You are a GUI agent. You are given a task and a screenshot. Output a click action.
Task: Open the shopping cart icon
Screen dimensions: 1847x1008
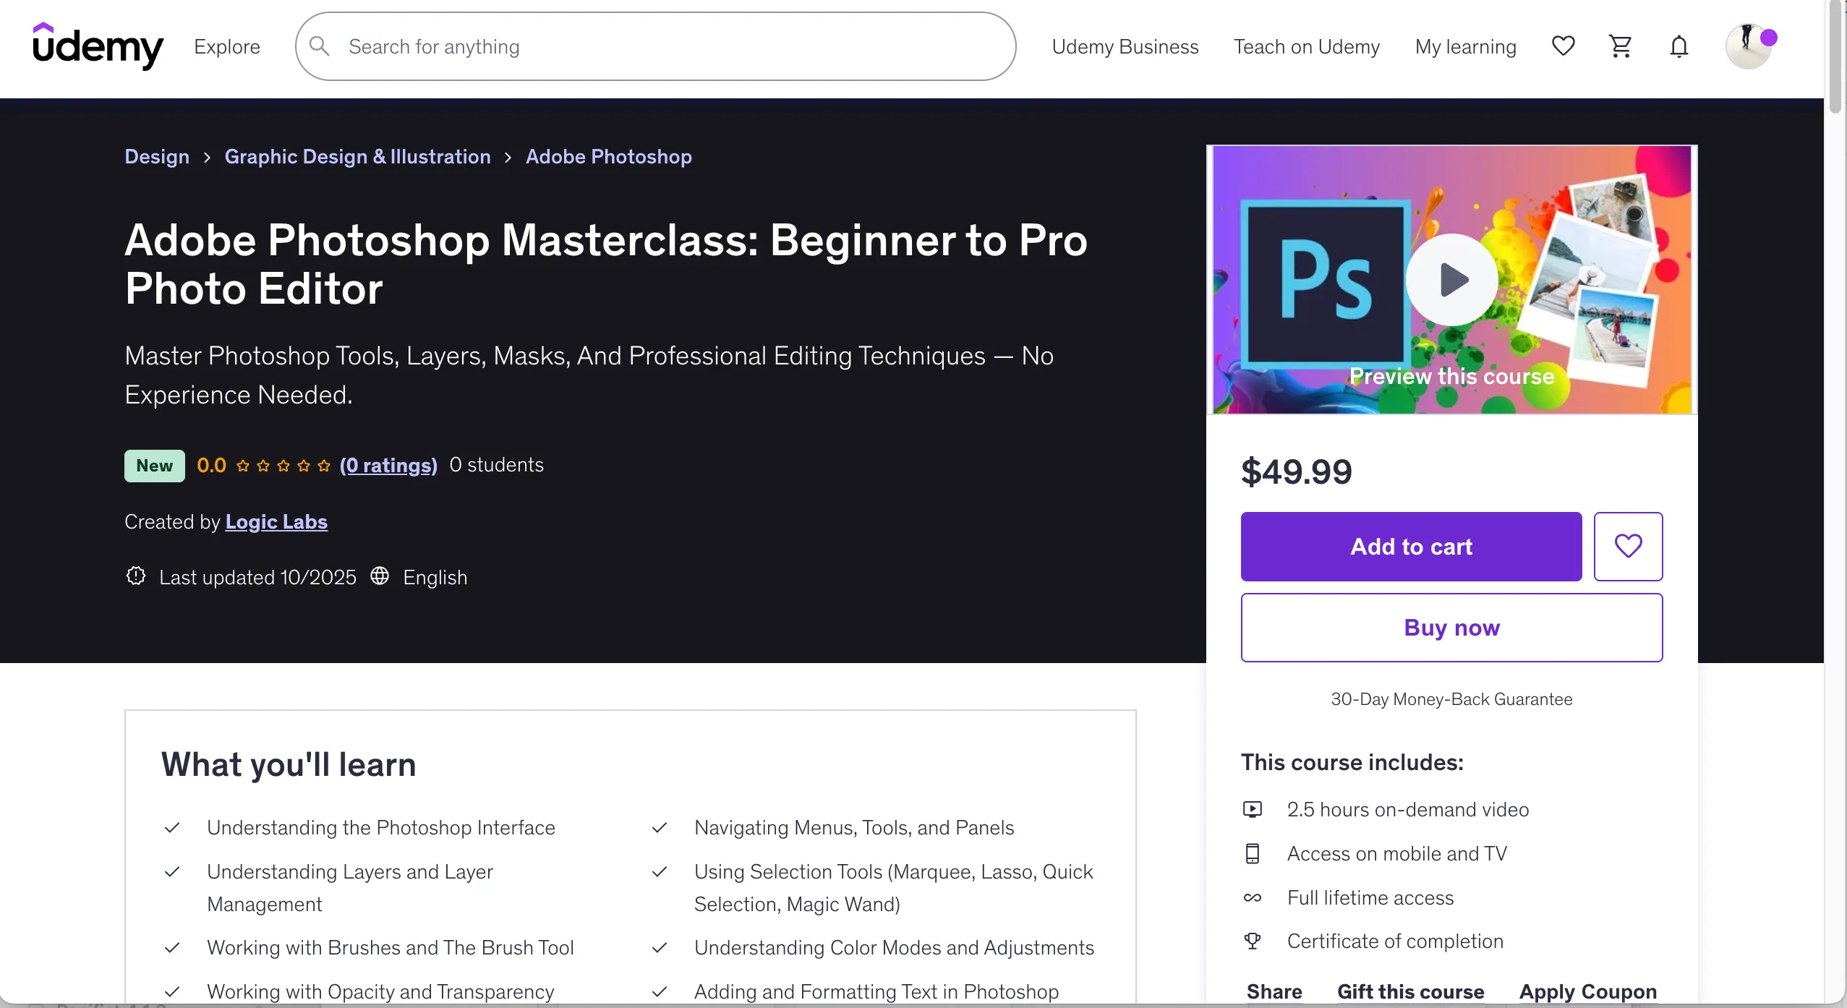(x=1621, y=46)
